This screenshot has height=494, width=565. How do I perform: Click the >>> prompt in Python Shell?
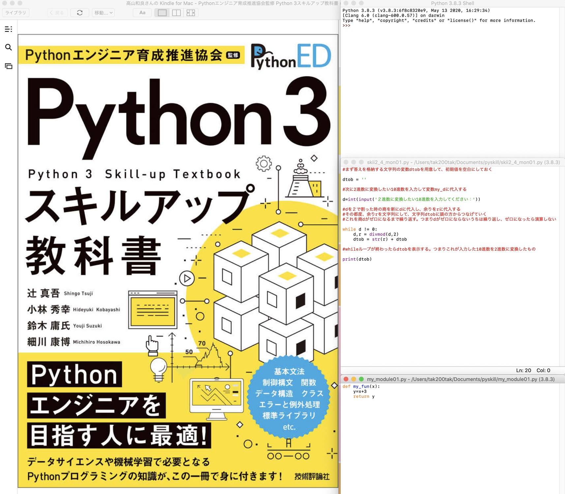pyautogui.click(x=346, y=26)
